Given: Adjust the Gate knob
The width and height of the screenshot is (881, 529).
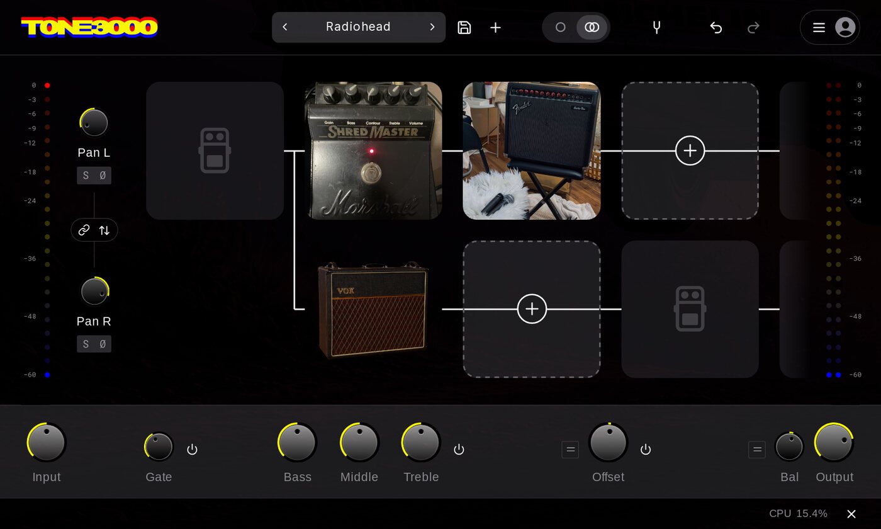Looking at the screenshot, I should tap(159, 447).
